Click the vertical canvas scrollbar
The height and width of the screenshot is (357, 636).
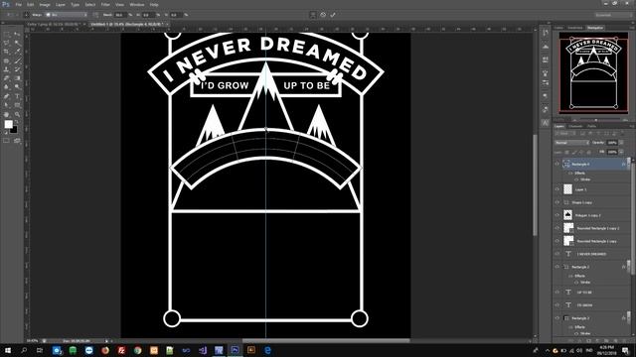(535, 184)
